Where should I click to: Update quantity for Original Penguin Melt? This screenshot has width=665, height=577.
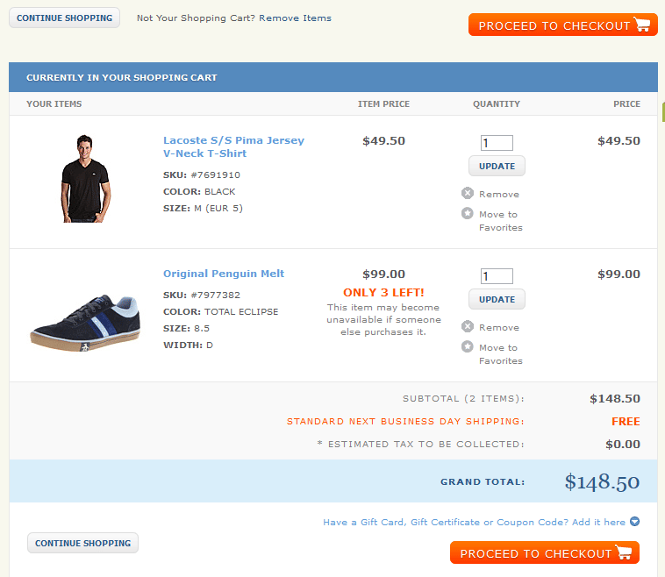pos(497,299)
